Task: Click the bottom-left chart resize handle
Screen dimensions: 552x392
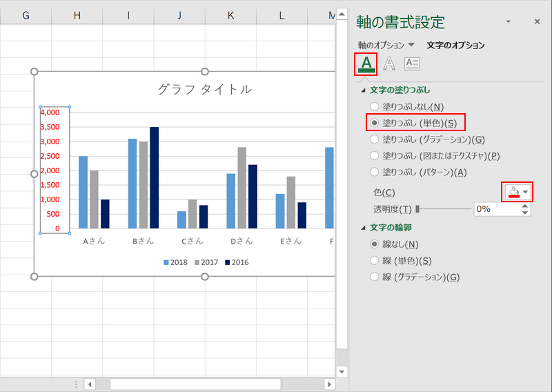Action: (34, 277)
